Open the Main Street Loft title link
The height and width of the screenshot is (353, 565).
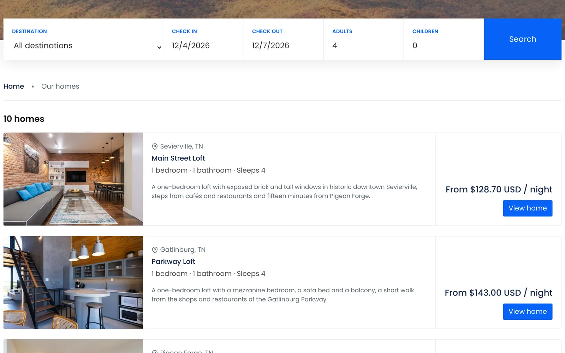pyautogui.click(x=178, y=158)
